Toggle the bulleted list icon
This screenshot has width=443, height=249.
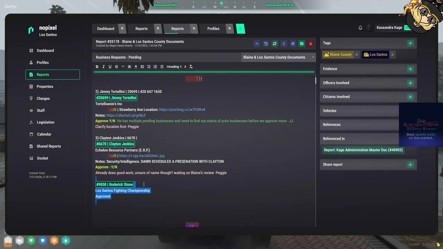point(162,67)
